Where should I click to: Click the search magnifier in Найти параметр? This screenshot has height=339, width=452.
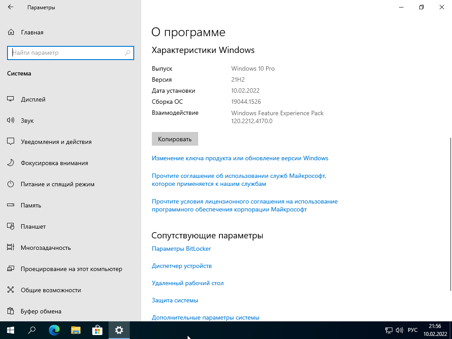pyautogui.click(x=128, y=53)
